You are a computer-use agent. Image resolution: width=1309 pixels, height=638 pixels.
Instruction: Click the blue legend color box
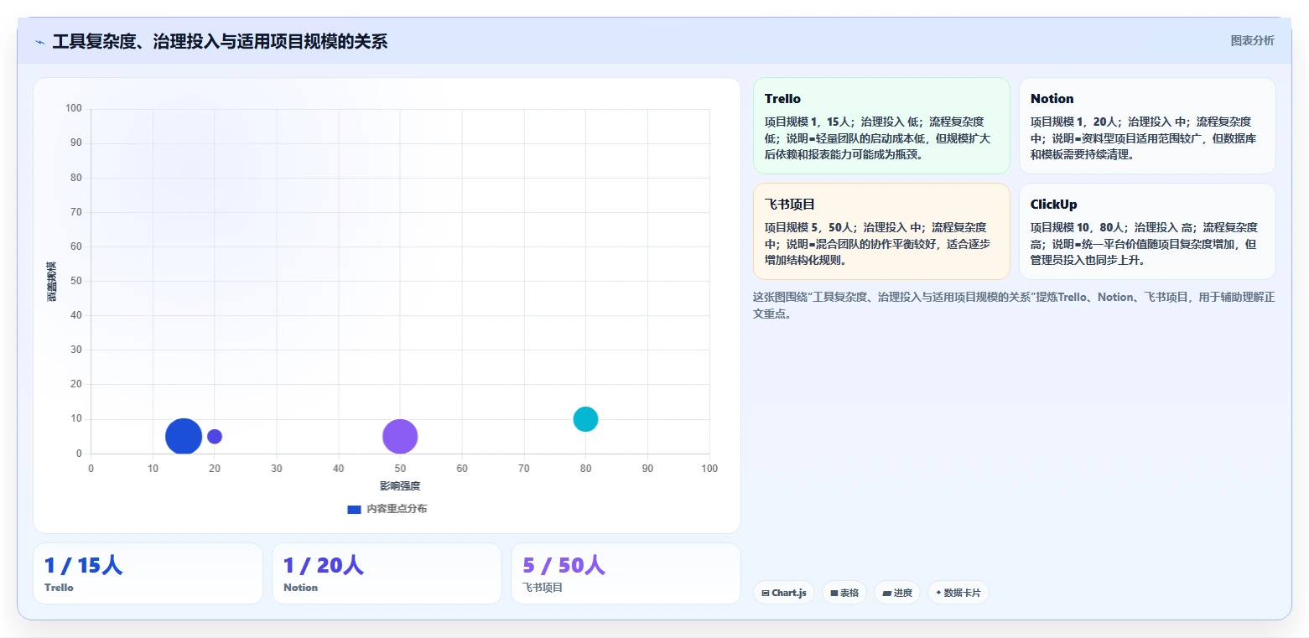[x=354, y=509]
